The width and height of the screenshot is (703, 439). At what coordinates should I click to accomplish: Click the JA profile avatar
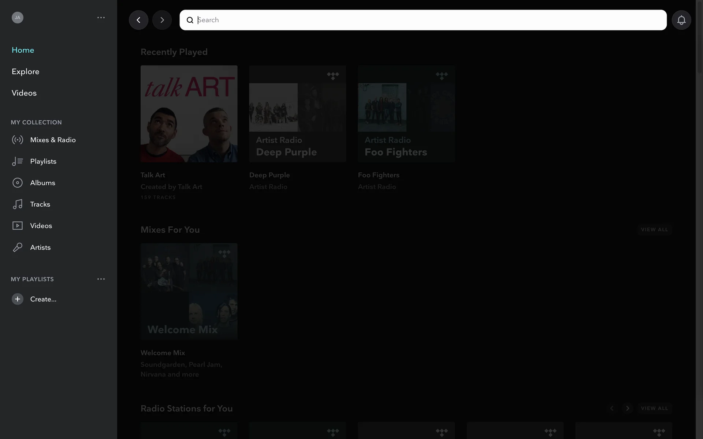(18, 18)
